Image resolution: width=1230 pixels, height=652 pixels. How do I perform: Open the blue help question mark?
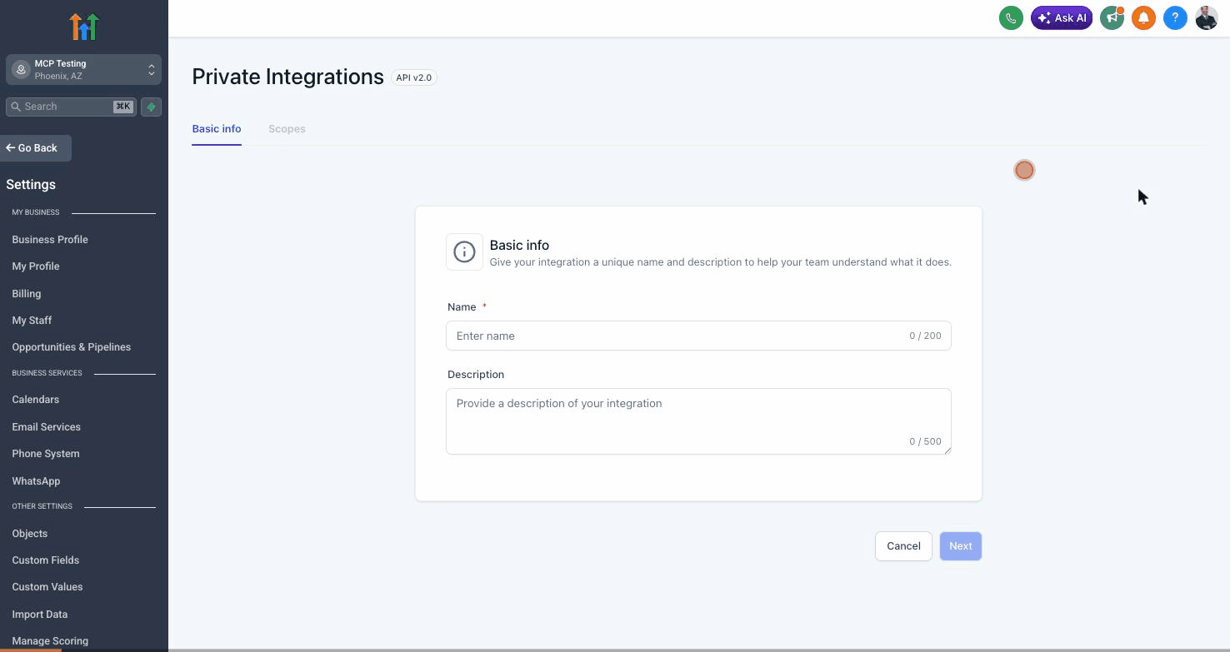click(1175, 17)
